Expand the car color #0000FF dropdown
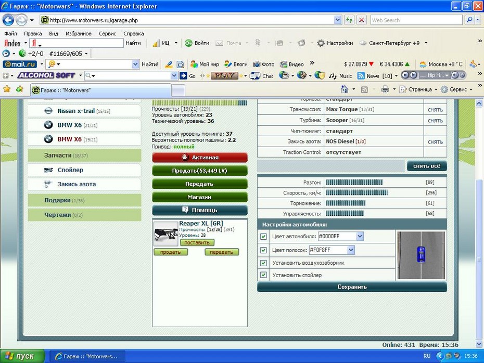The image size is (484, 363). (x=360, y=237)
